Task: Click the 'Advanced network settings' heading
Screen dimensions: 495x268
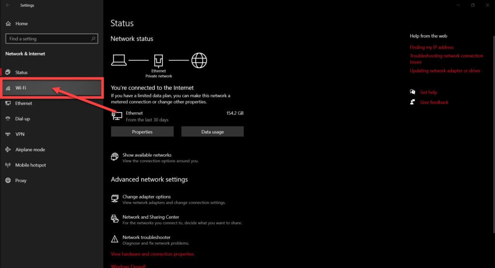Action: coord(149,180)
